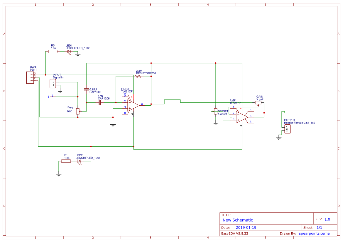Screen dimensions: 343x242
Task: Select the Freq 10K potentiometer
Action: coord(77,111)
